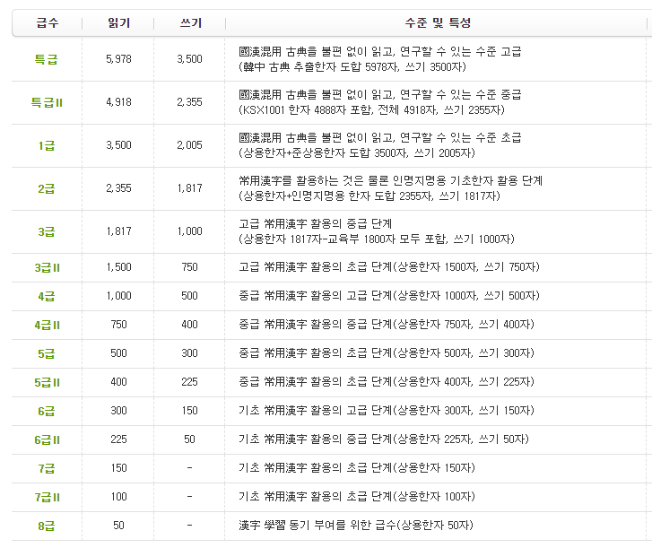Viewport: 652px width, 548px height.
Task: Click reading count 3,500 in the 1급 row
Action: [x=118, y=145]
